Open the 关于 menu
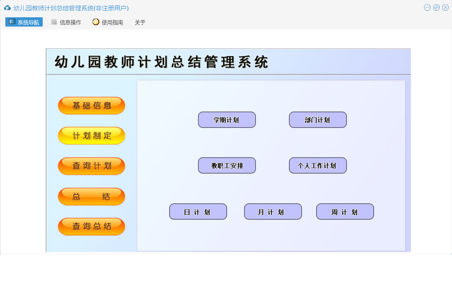Screen dimensions: 452x296 point(140,22)
